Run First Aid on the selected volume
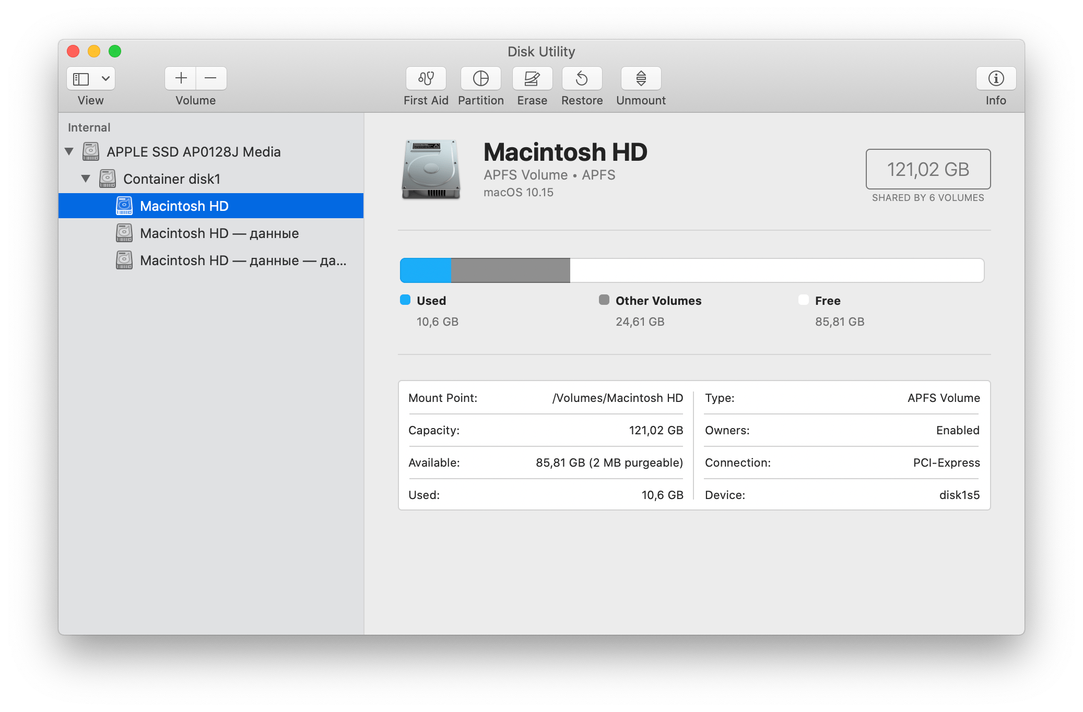 pyautogui.click(x=426, y=78)
